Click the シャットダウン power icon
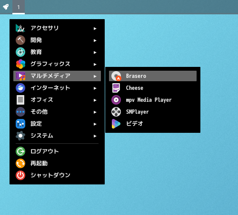 point(20,175)
